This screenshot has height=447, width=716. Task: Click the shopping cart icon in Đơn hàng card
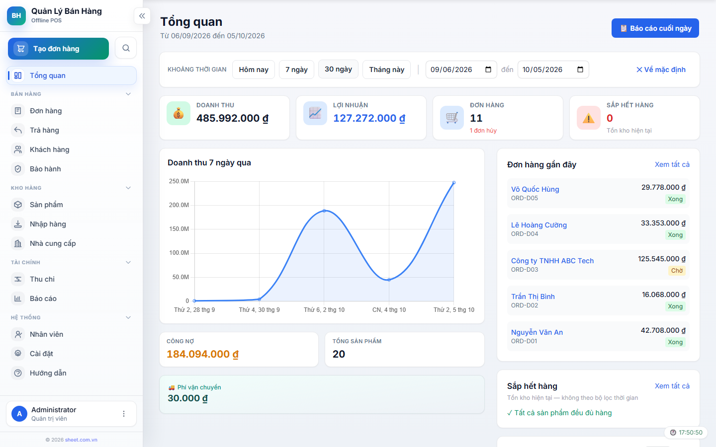pos(452,118)
